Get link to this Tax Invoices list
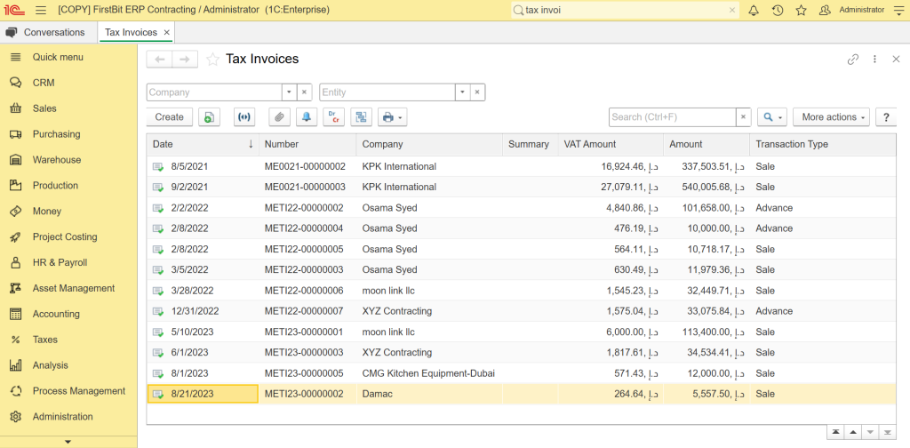 (852, 60)
